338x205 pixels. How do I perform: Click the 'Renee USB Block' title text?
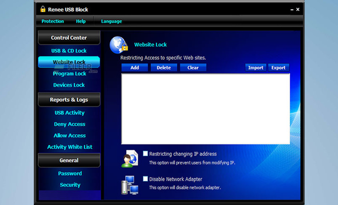click(68, 9)
